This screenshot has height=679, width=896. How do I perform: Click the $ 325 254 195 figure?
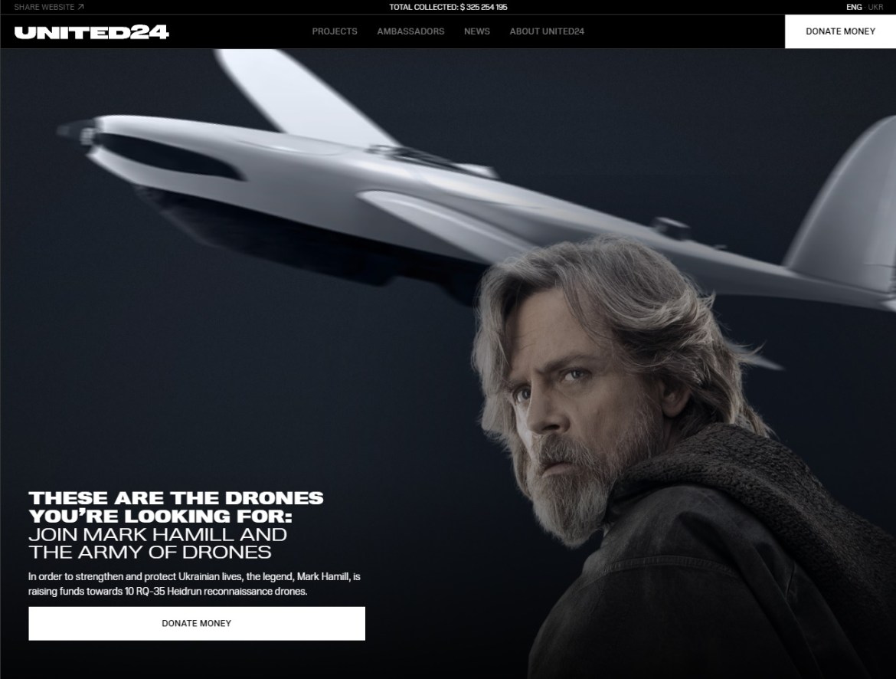(483, 7)
